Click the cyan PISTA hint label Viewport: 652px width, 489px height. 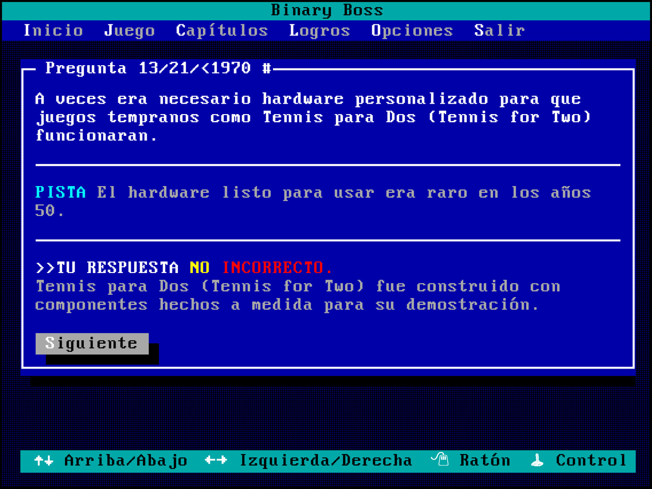pyautogui.click(x=60, y=192)
